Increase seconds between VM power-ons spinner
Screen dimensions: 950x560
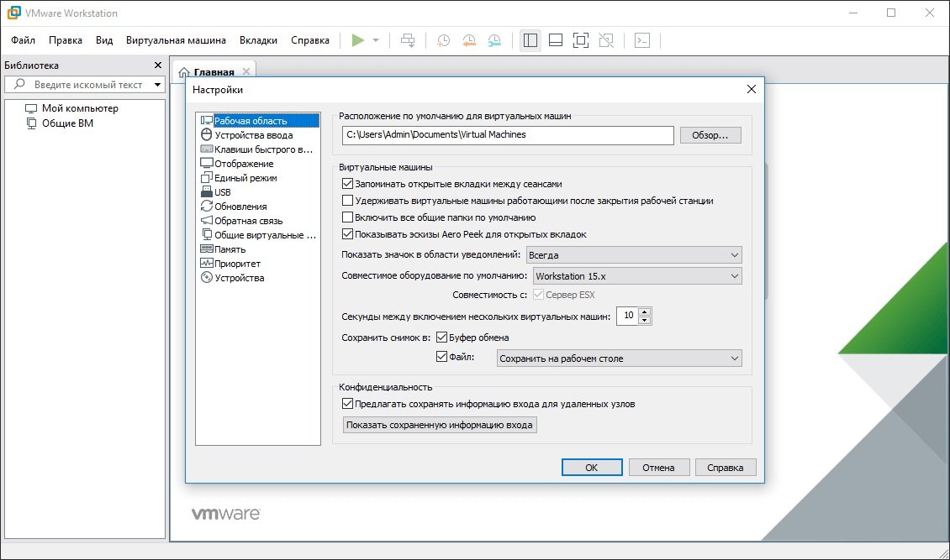[645, 312]
